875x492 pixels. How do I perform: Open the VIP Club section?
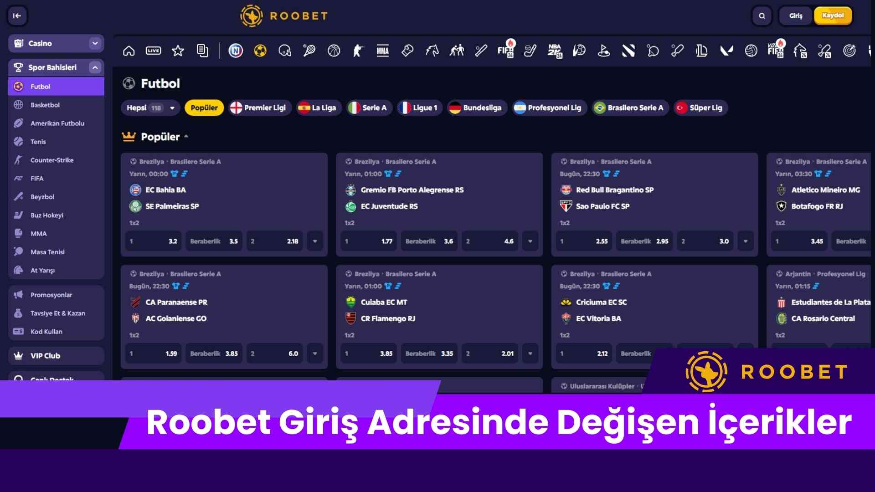click(x=56, y=356)
